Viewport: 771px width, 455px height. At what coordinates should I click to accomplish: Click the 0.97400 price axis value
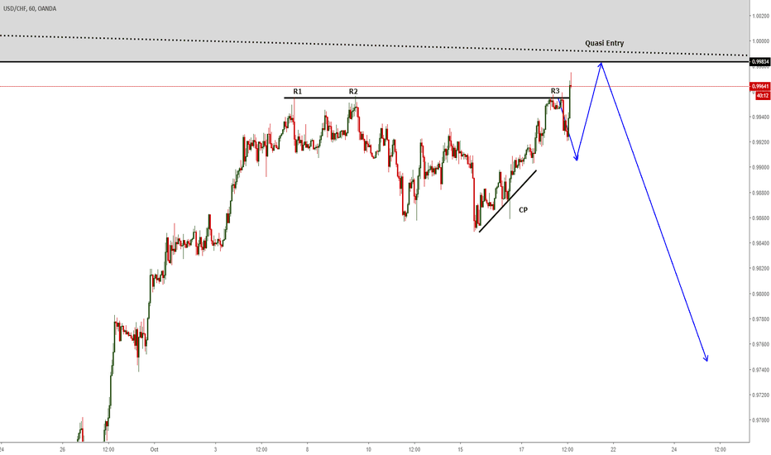pos(760,370)
